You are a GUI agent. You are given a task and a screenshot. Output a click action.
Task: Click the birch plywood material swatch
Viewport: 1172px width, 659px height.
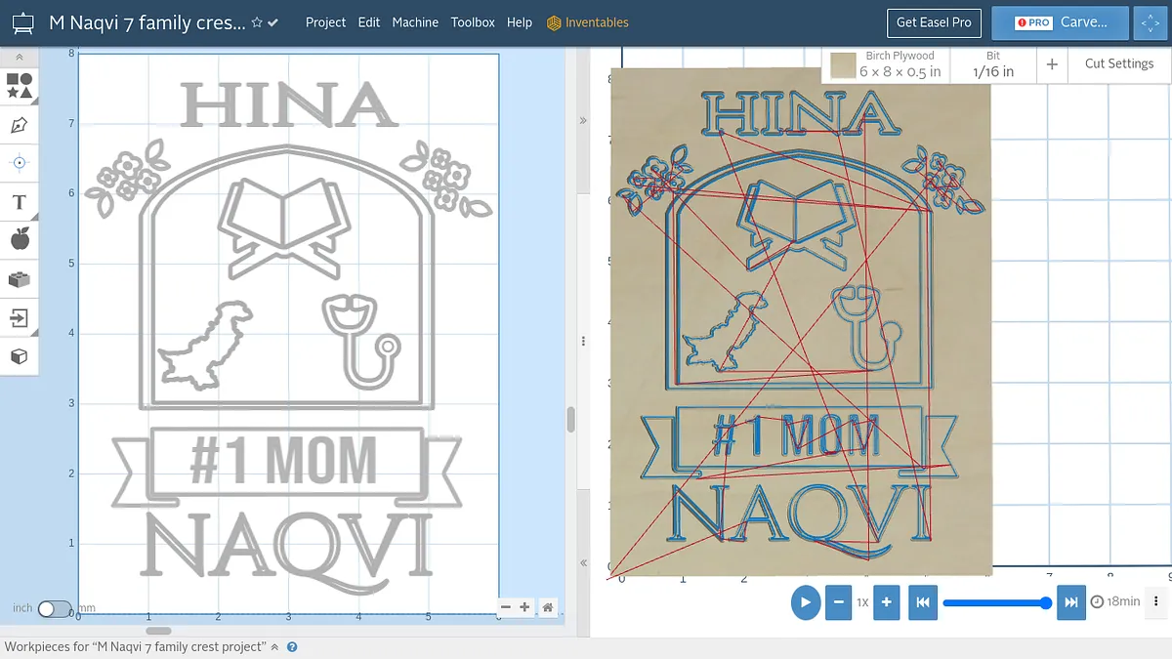843,65
